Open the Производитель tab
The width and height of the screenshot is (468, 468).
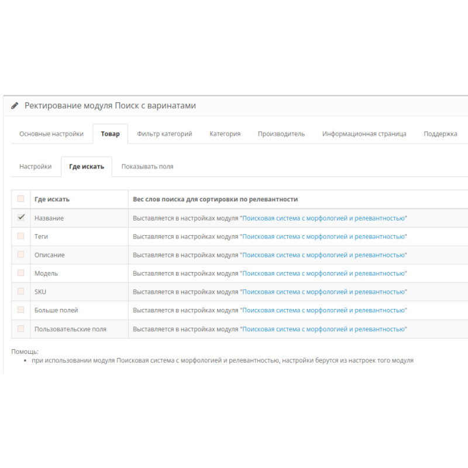[x=281, y=133]
